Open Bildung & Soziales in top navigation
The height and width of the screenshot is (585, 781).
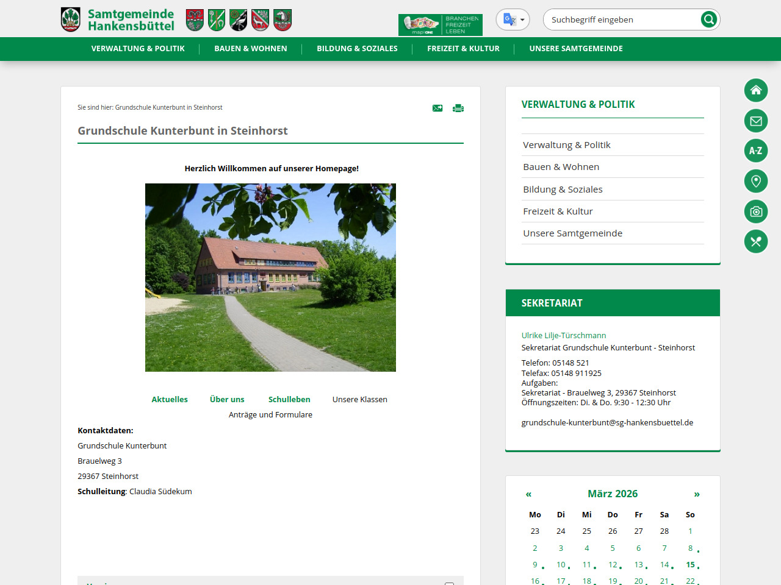357,49
